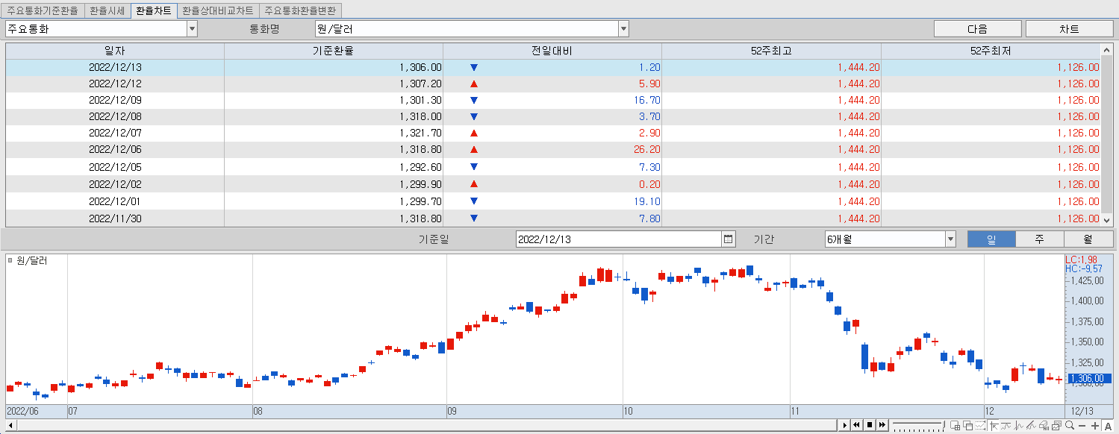Click the horizontal chart scrollbar track
Viewport: 1119px width, 434px height.
[x=426, y=425]
